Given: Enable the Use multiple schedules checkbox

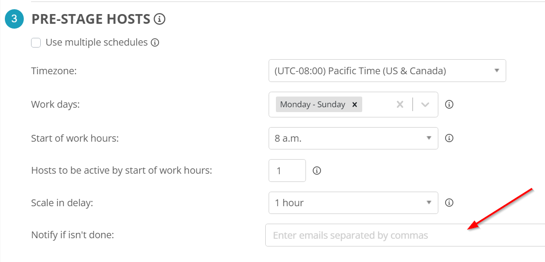Looking at the screenshot, I should [36, 43].
